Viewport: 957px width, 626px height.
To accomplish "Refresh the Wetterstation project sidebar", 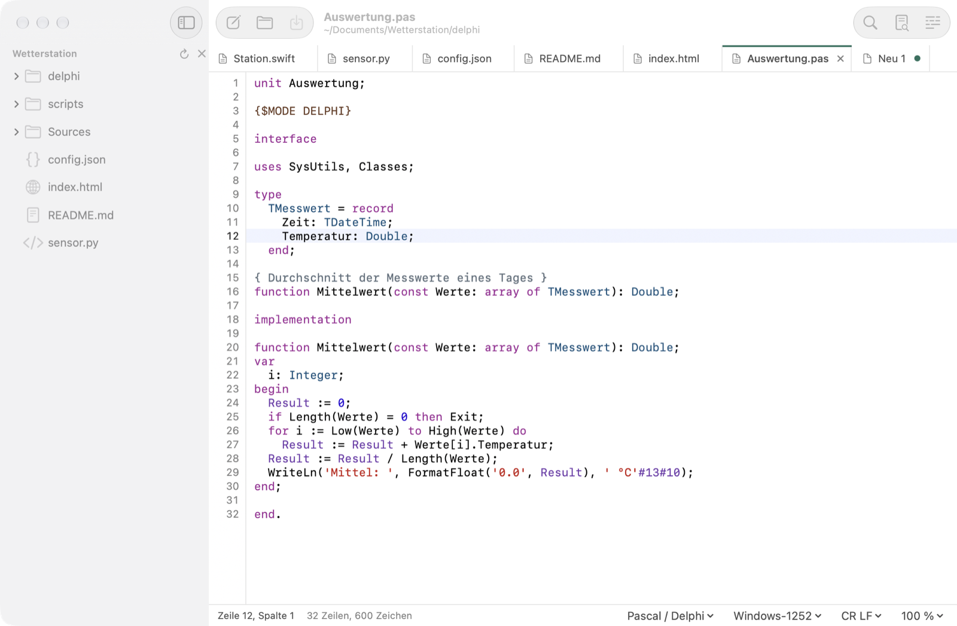I will pyautogui.click(x=184, y=54).
